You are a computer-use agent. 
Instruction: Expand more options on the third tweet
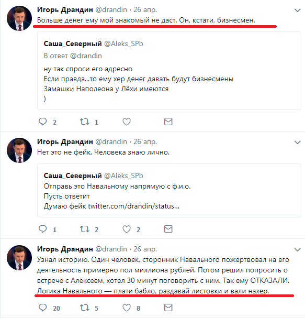point(297,250)
